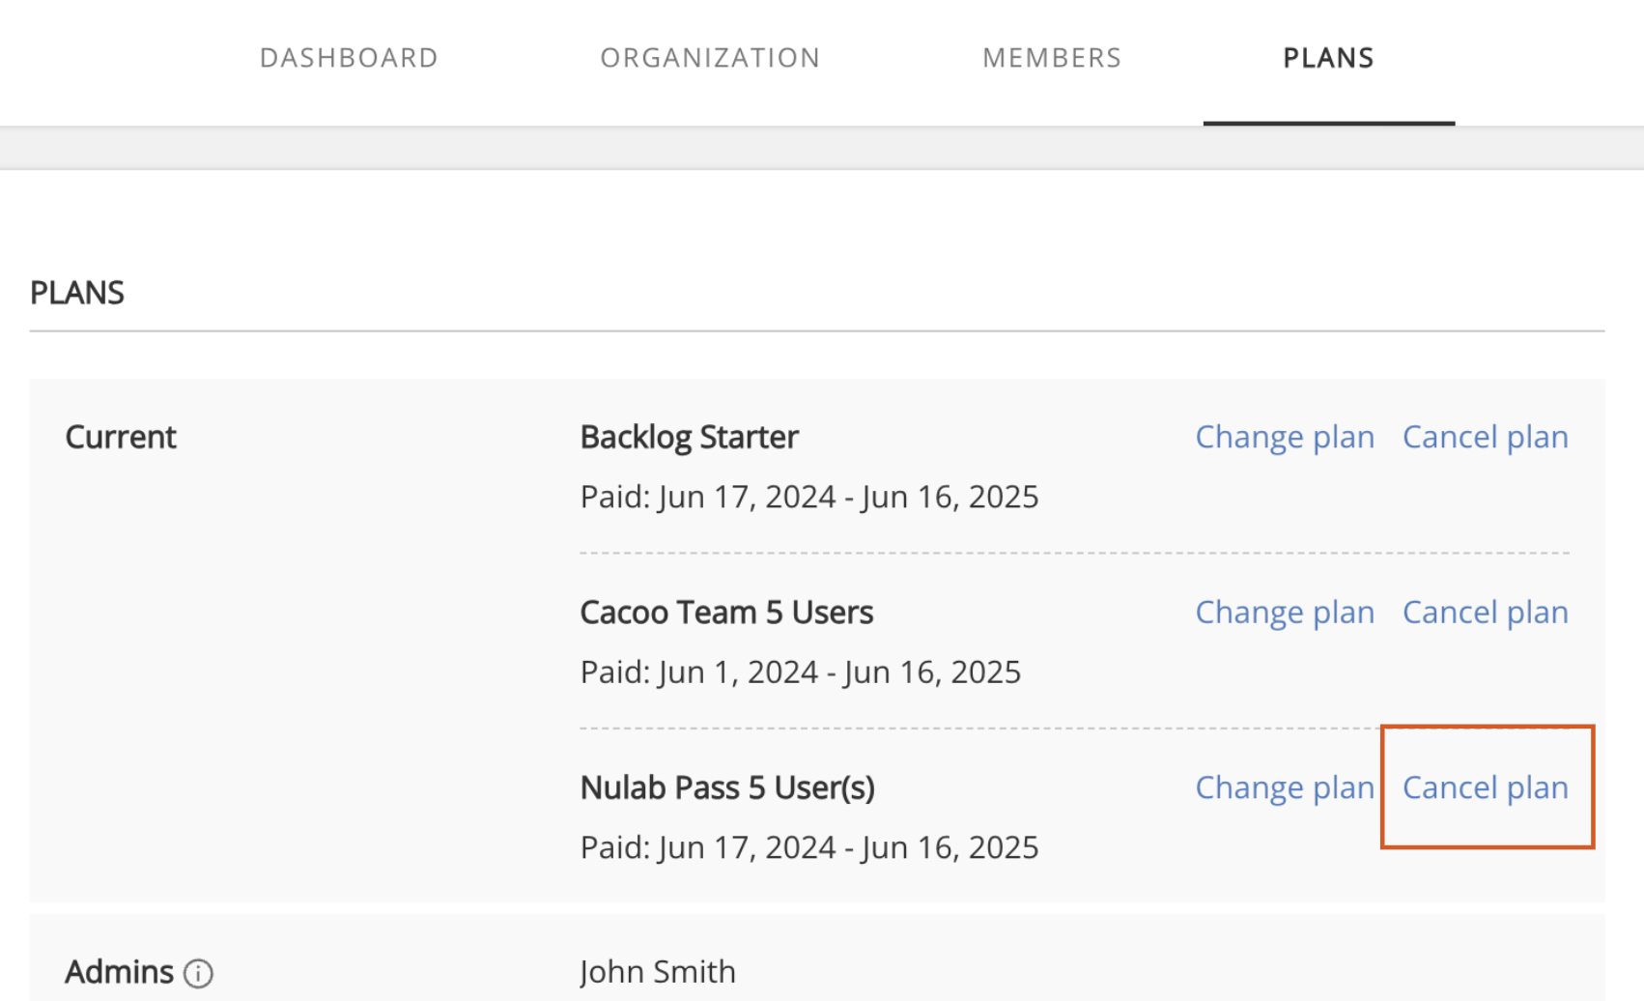1644x1001 pixels.
Task: Switch to the Organization tab
Action: (x=710, y=58)
